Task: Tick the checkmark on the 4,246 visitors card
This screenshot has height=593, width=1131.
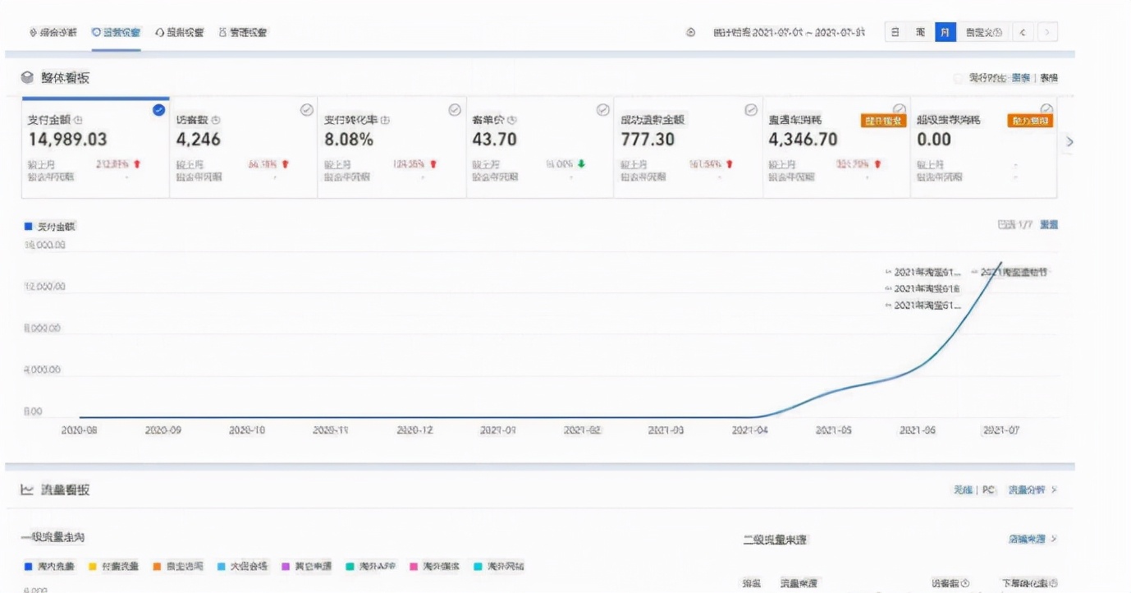Action: 307,110
